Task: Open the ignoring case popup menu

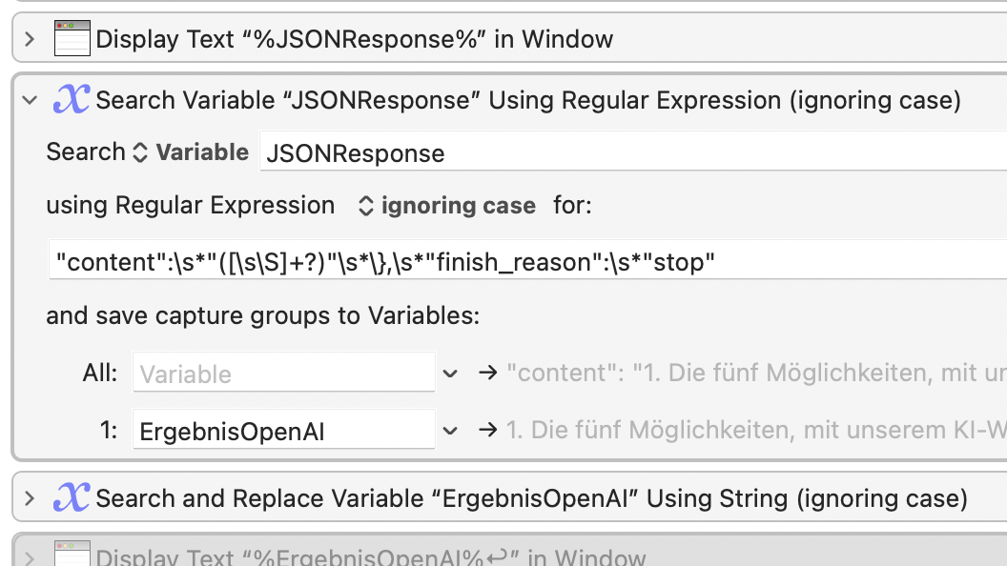Action: pyautogui.click(x=447, y=206)
